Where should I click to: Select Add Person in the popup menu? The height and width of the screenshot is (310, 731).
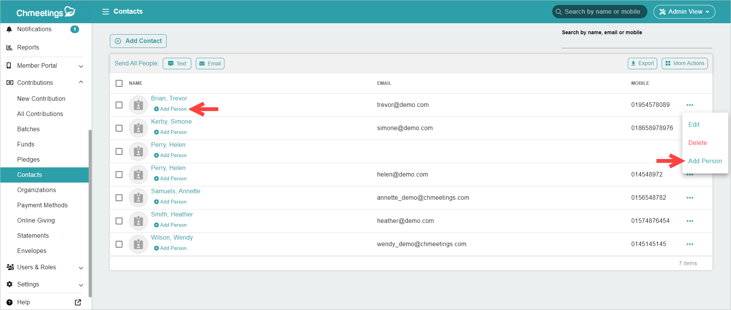click(x=704, y=161)
